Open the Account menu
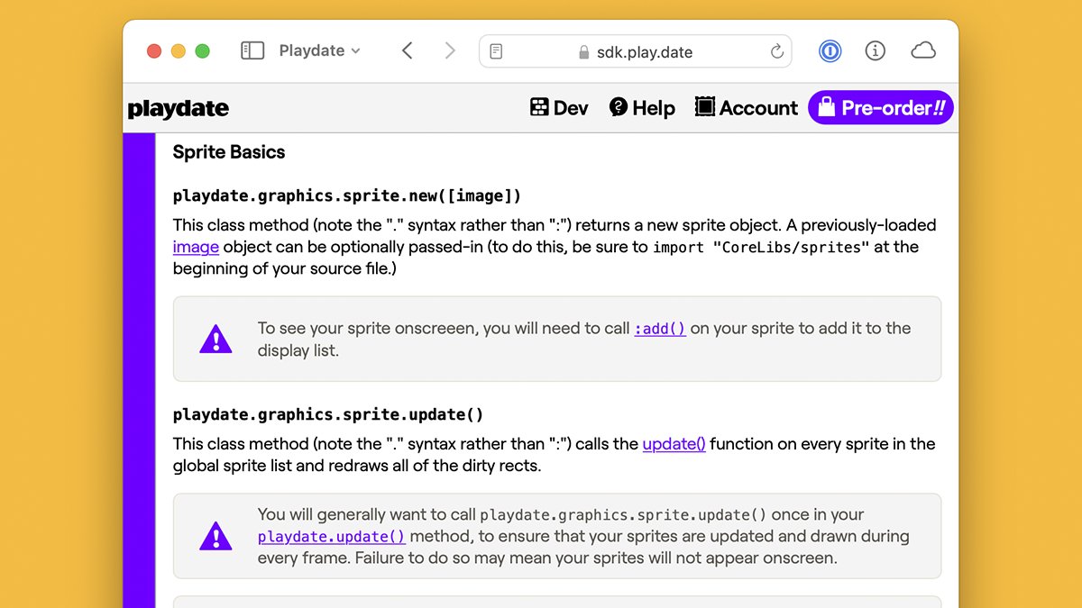The image size is (1082, 608). point(747,108)
